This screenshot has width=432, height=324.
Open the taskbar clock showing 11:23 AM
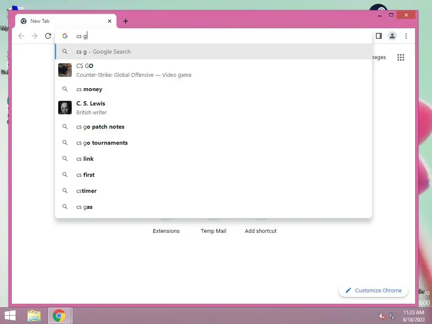coord(413,316)
